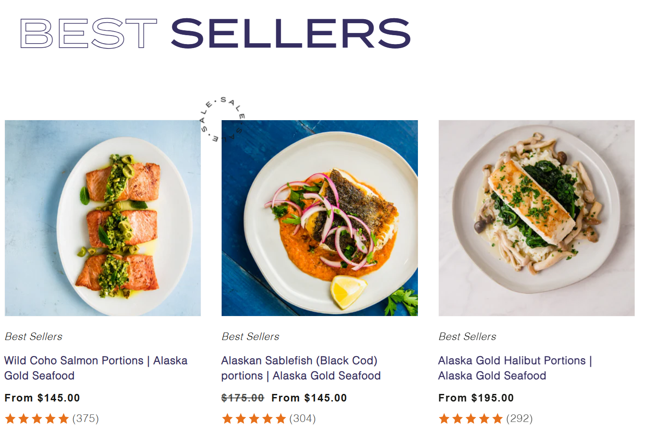Open the Halibut Portions product photo
This screenshot has height=446, width=656.
pyautogui.click(x=536, y=218)
